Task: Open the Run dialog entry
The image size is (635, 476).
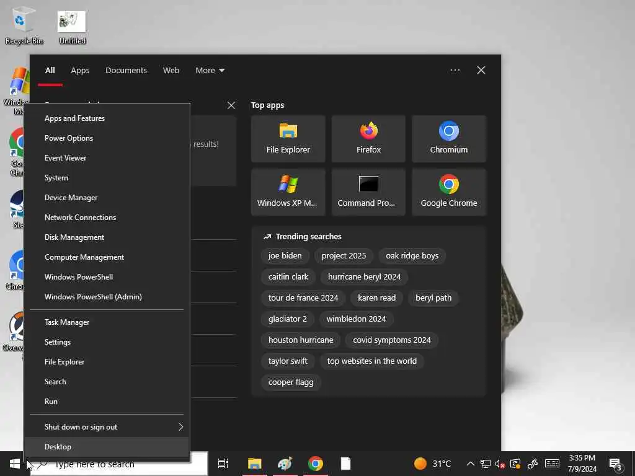Action: point(107,402)
